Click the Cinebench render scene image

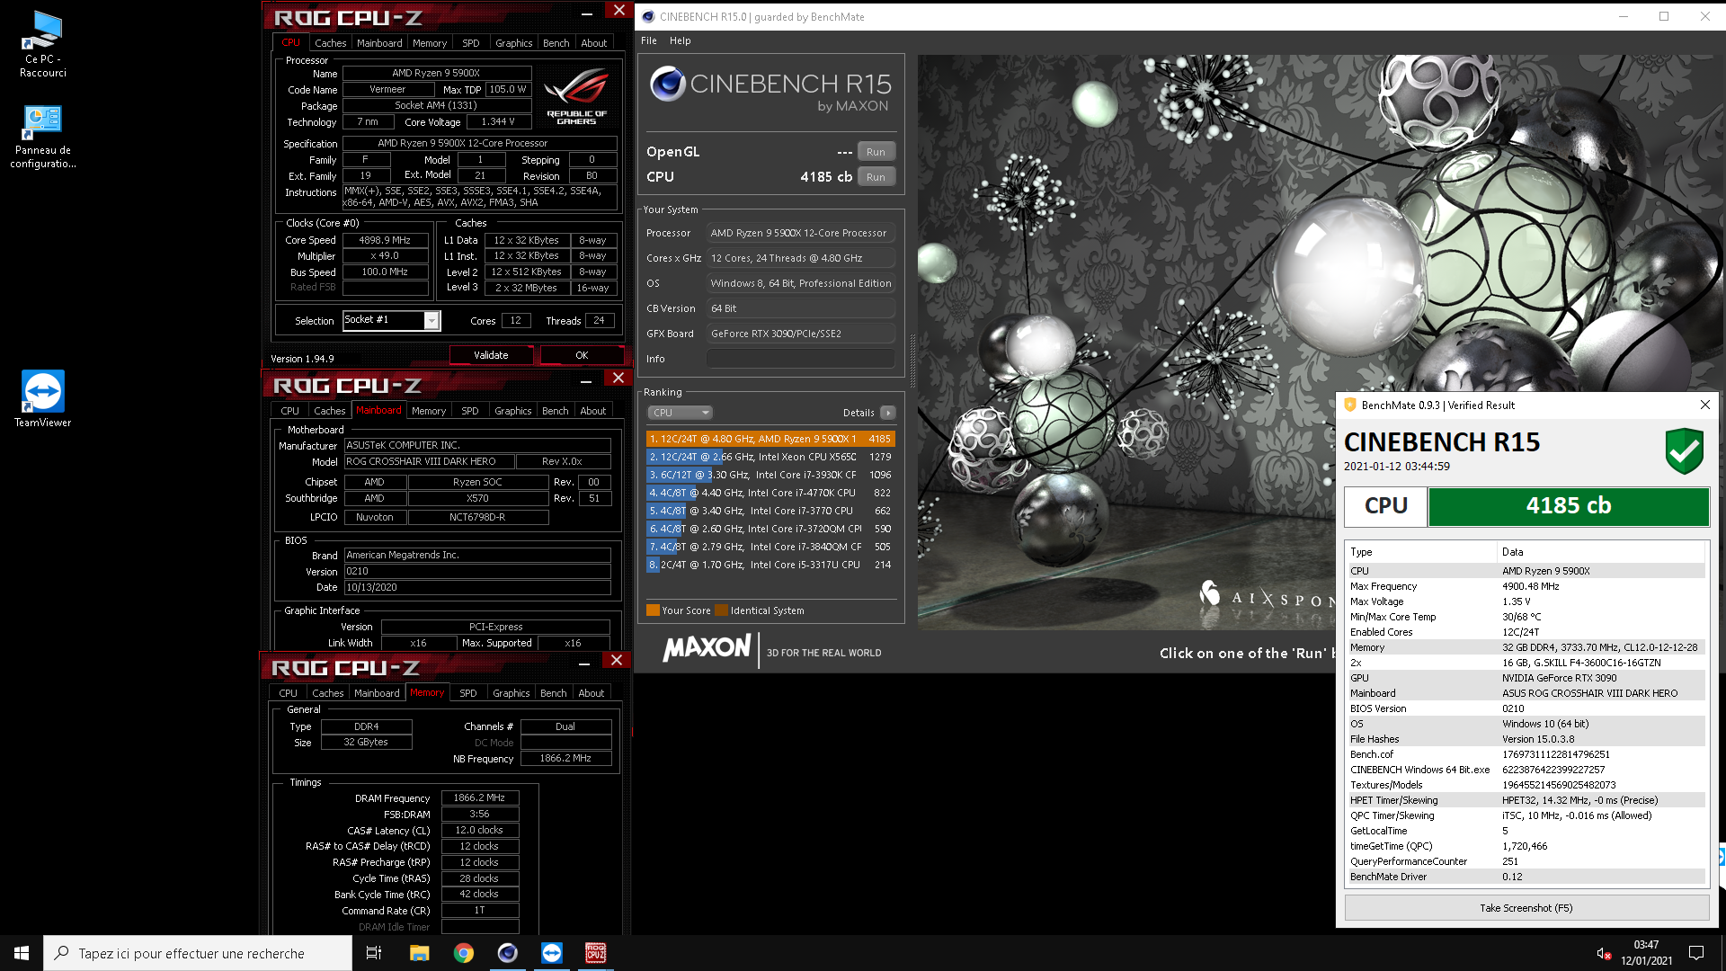[1320, 342]
